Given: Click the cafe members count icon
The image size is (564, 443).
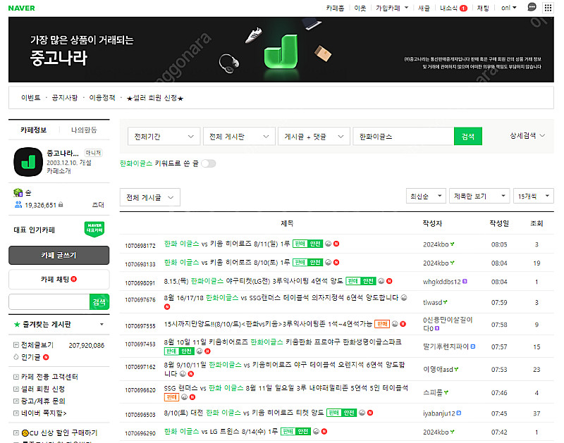Looking at the screenshot, I should point(18,205).
